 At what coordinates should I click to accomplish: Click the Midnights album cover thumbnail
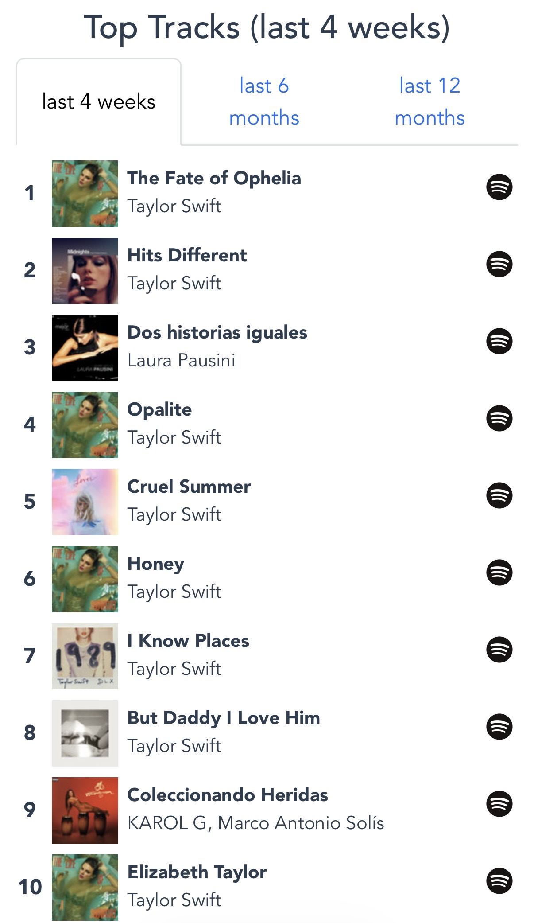coord(85,271)
